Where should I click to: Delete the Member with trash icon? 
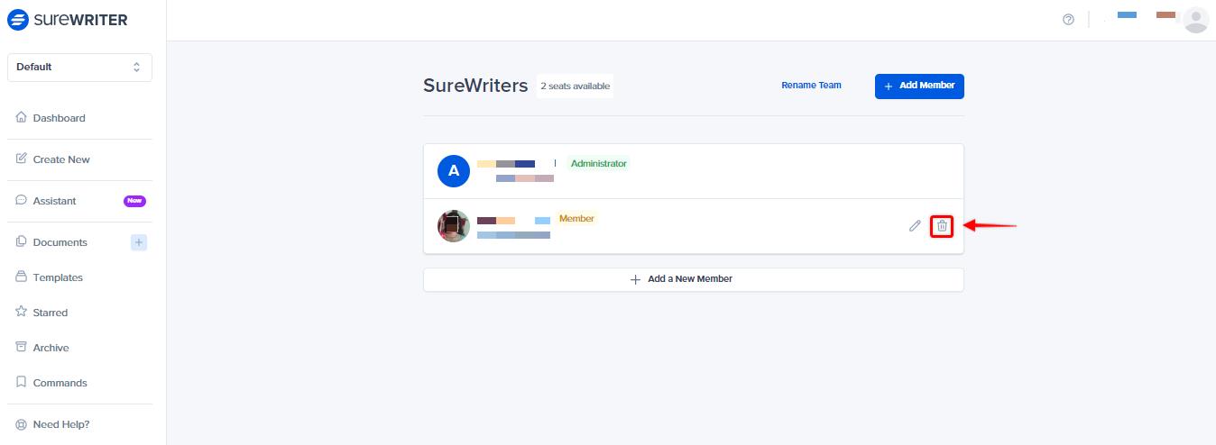[x=942, y=226]
